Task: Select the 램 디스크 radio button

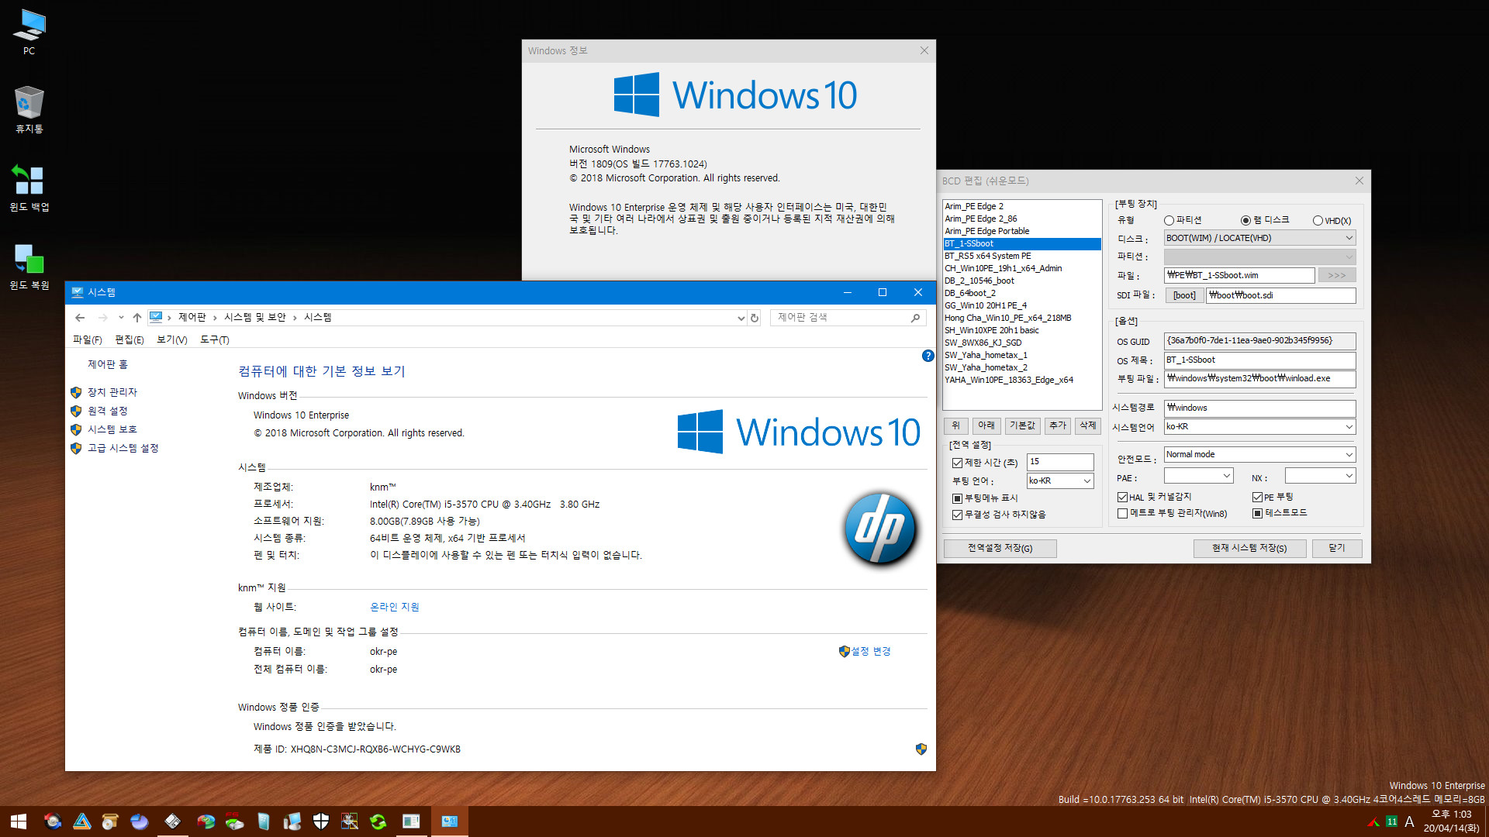Action: click(x=1245, y=221)
